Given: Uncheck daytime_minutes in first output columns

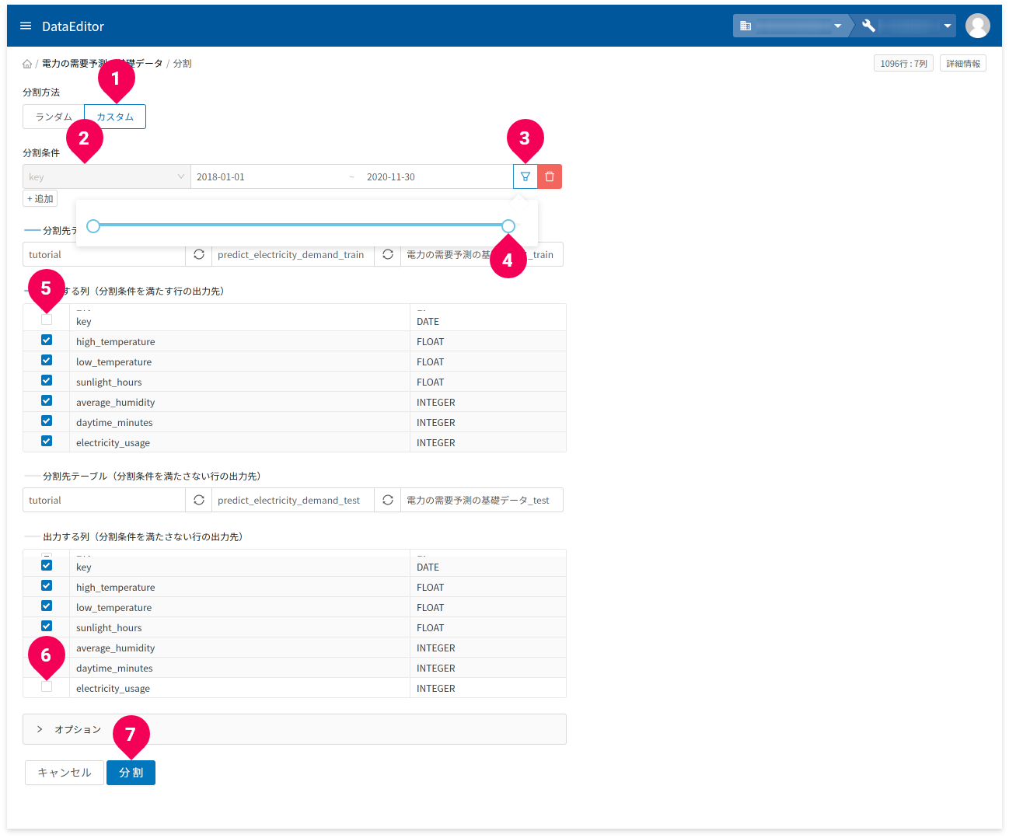Looking at the screenshot, I should pyautogui.click(x=47, y=421).
